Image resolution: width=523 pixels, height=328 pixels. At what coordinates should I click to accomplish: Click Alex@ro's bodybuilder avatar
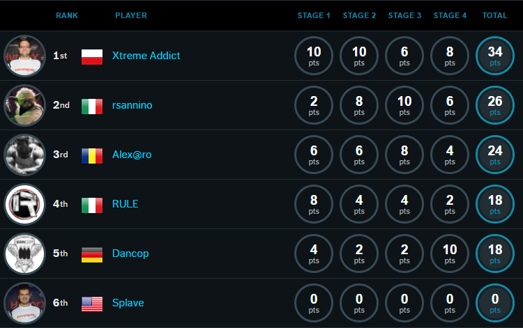[x=24, y=155]
